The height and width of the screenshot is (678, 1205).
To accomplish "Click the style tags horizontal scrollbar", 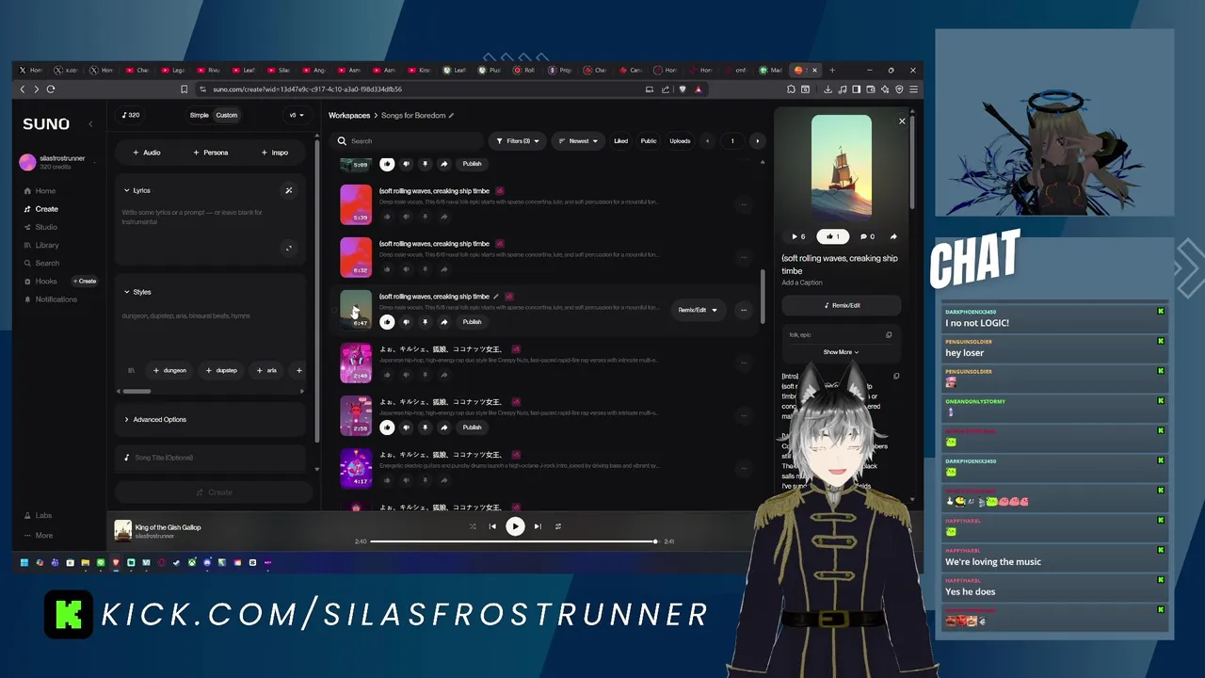I will pos(137,391).
